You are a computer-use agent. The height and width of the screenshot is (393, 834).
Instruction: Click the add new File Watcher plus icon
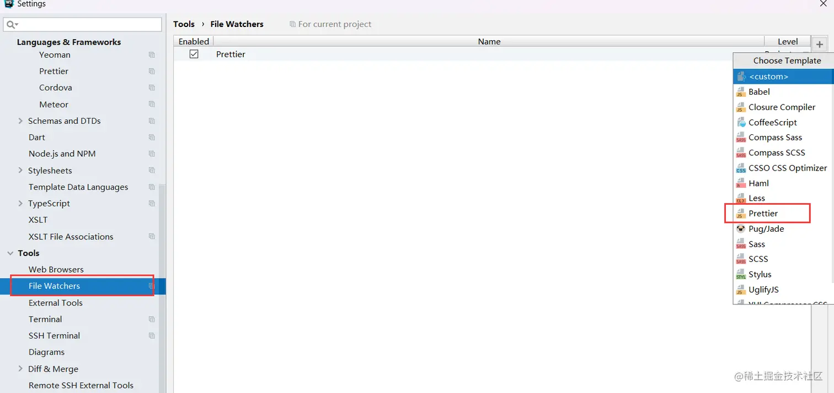[820, 44]
